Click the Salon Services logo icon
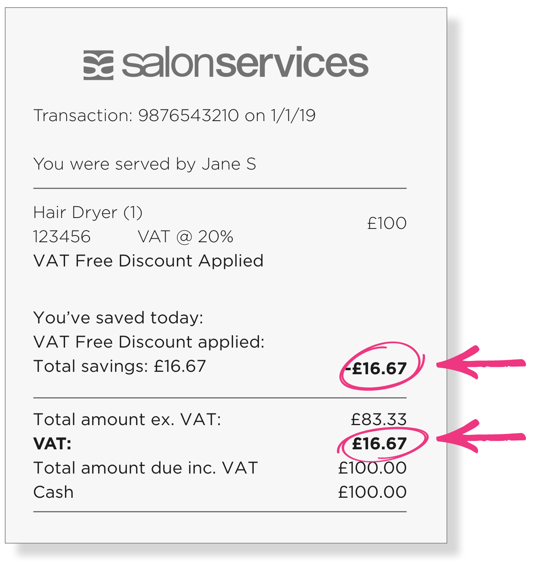The height and width of the screenshot is (566, 547). [98, 65]
